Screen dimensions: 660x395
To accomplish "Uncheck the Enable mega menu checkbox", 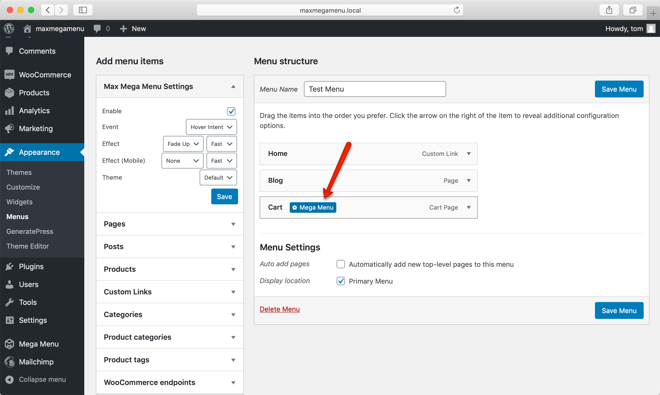I will tap(231, 111).
